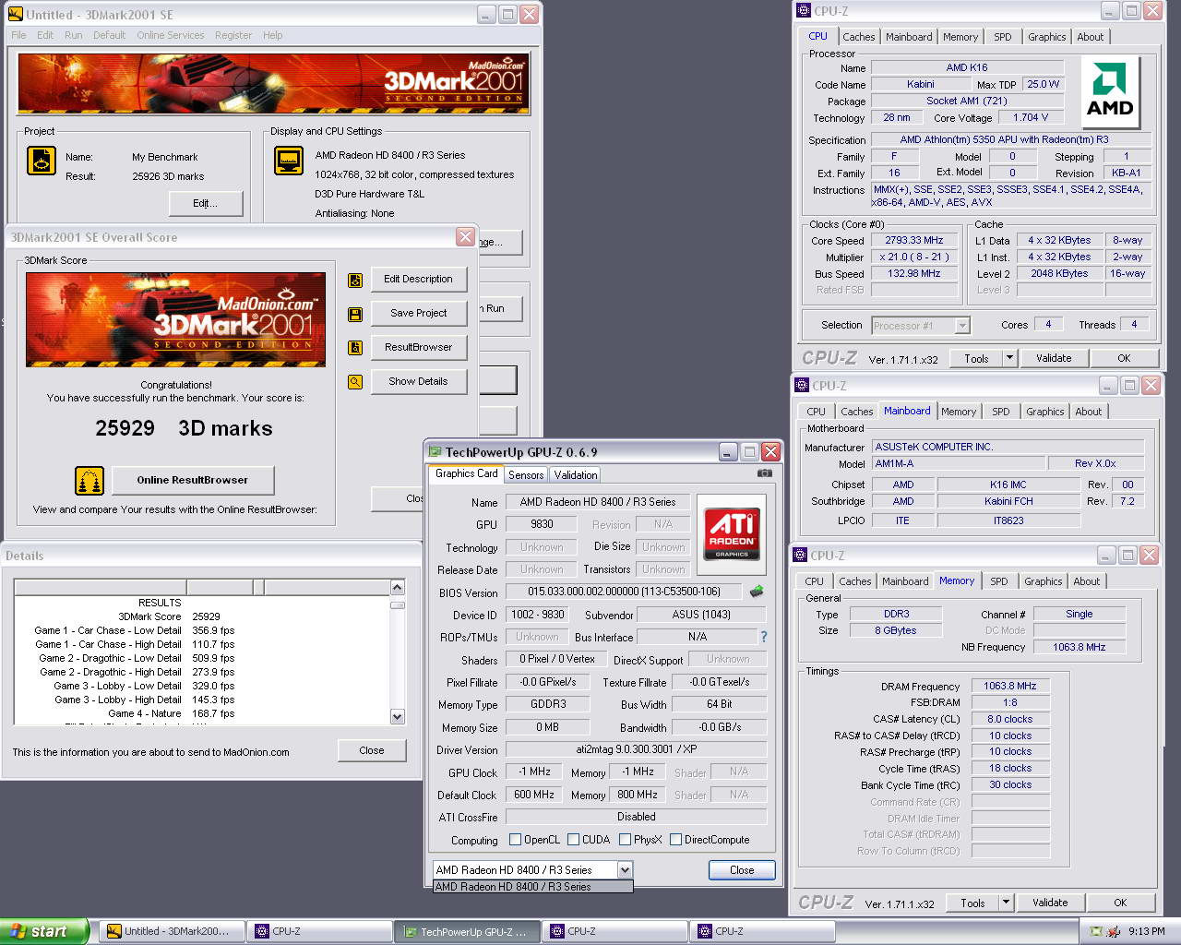The width and height of the screenshot is (1181, 945).
Task: Toggle the PhysX checkbox
Action: 626,840
